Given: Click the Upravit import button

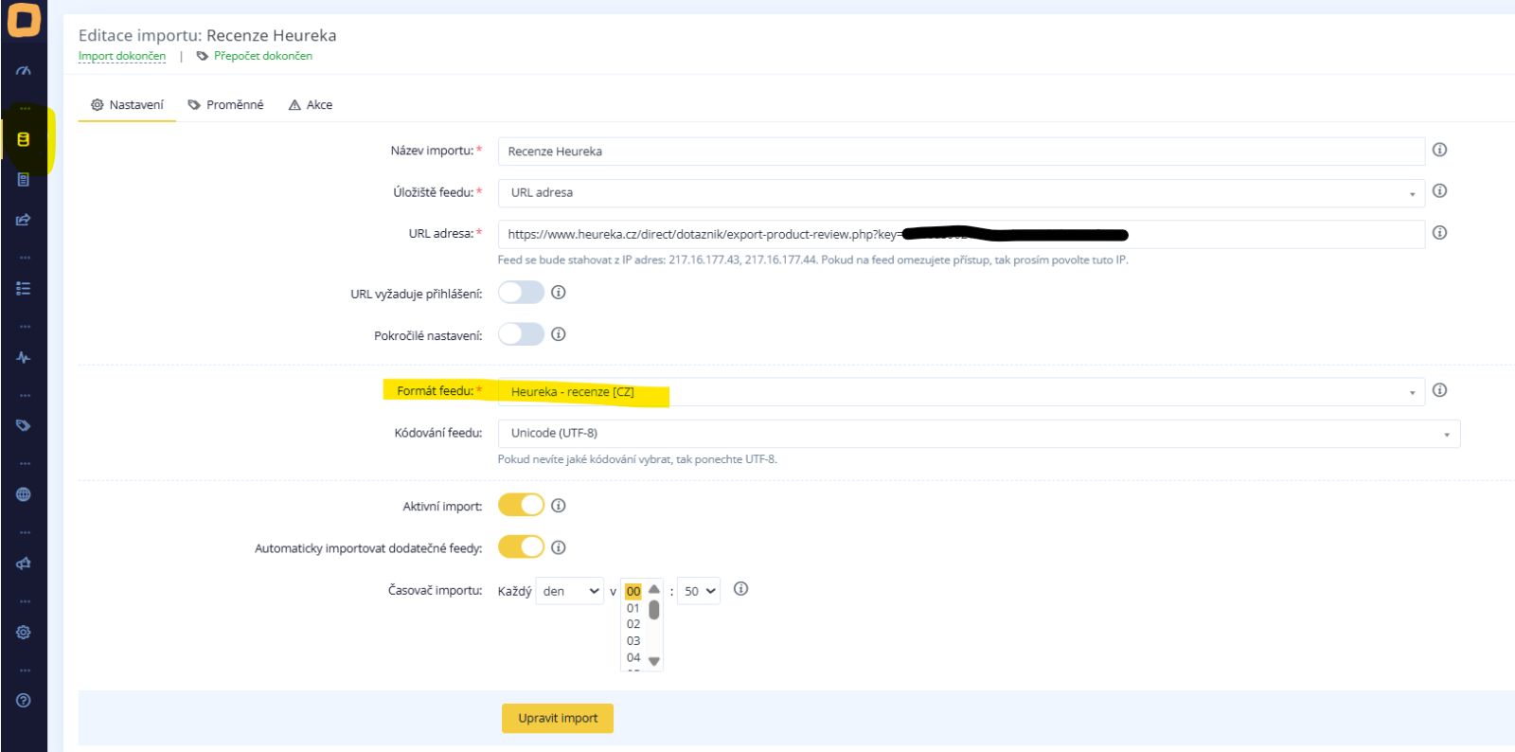Looking at the screenshot, I should (558, 718).
